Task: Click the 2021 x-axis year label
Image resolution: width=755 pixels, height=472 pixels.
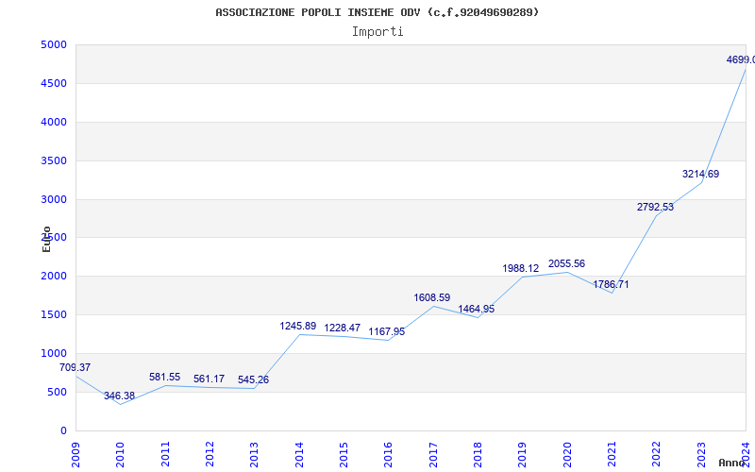Action: [x=612, y=455]
